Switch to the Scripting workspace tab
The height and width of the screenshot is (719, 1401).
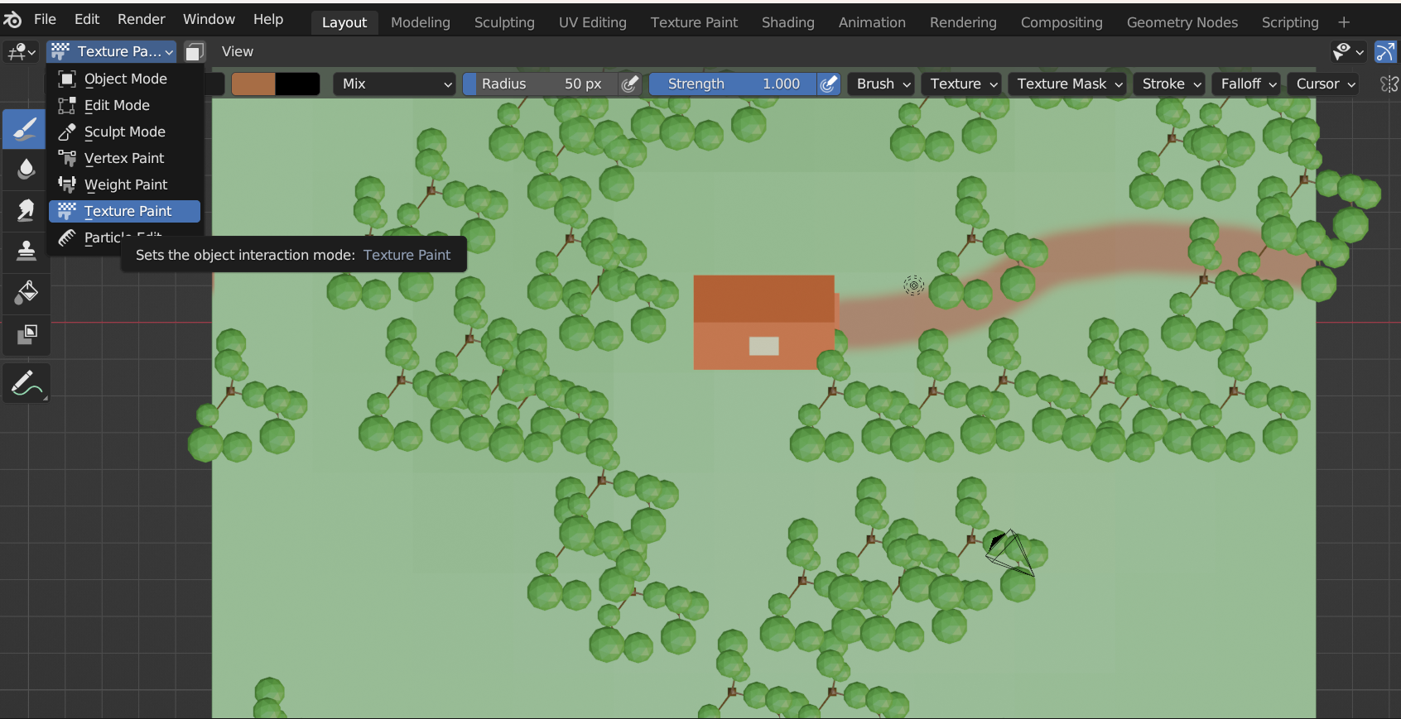1290,22
